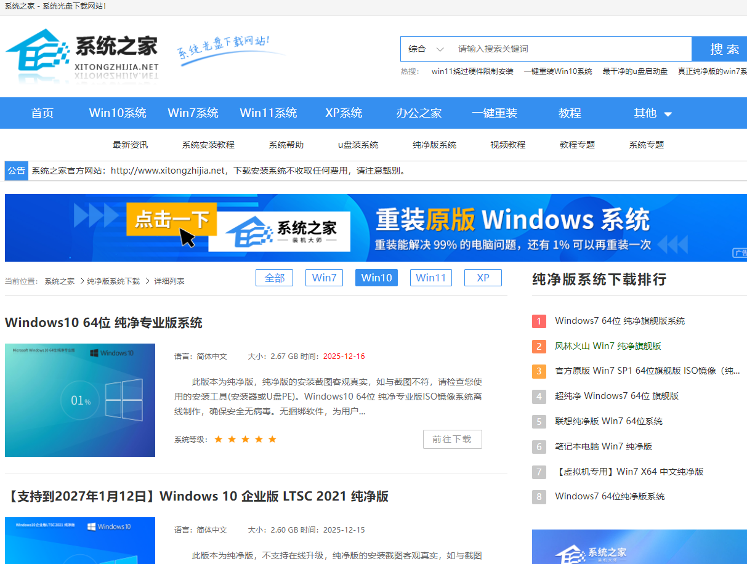Open 教程专题 sub-navigation link
747x564 pixels.
pyautogui.click(x=578, y=145)
